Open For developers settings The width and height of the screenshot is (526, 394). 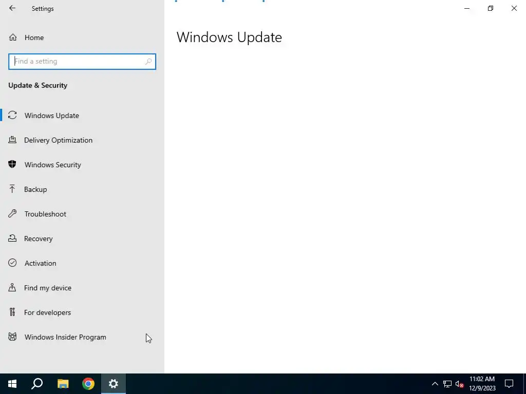point(82,312)
